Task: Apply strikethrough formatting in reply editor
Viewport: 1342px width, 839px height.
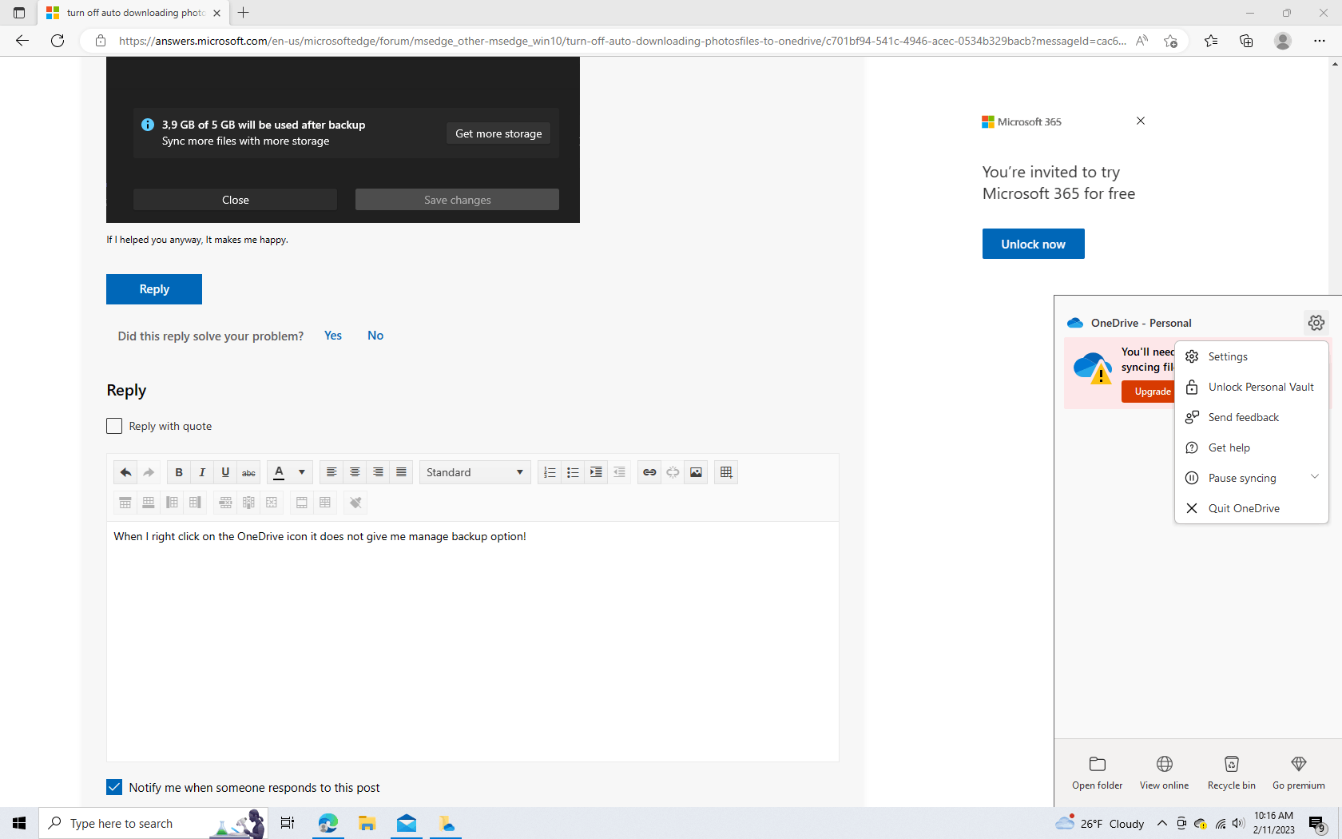Action: click(248, 472)
